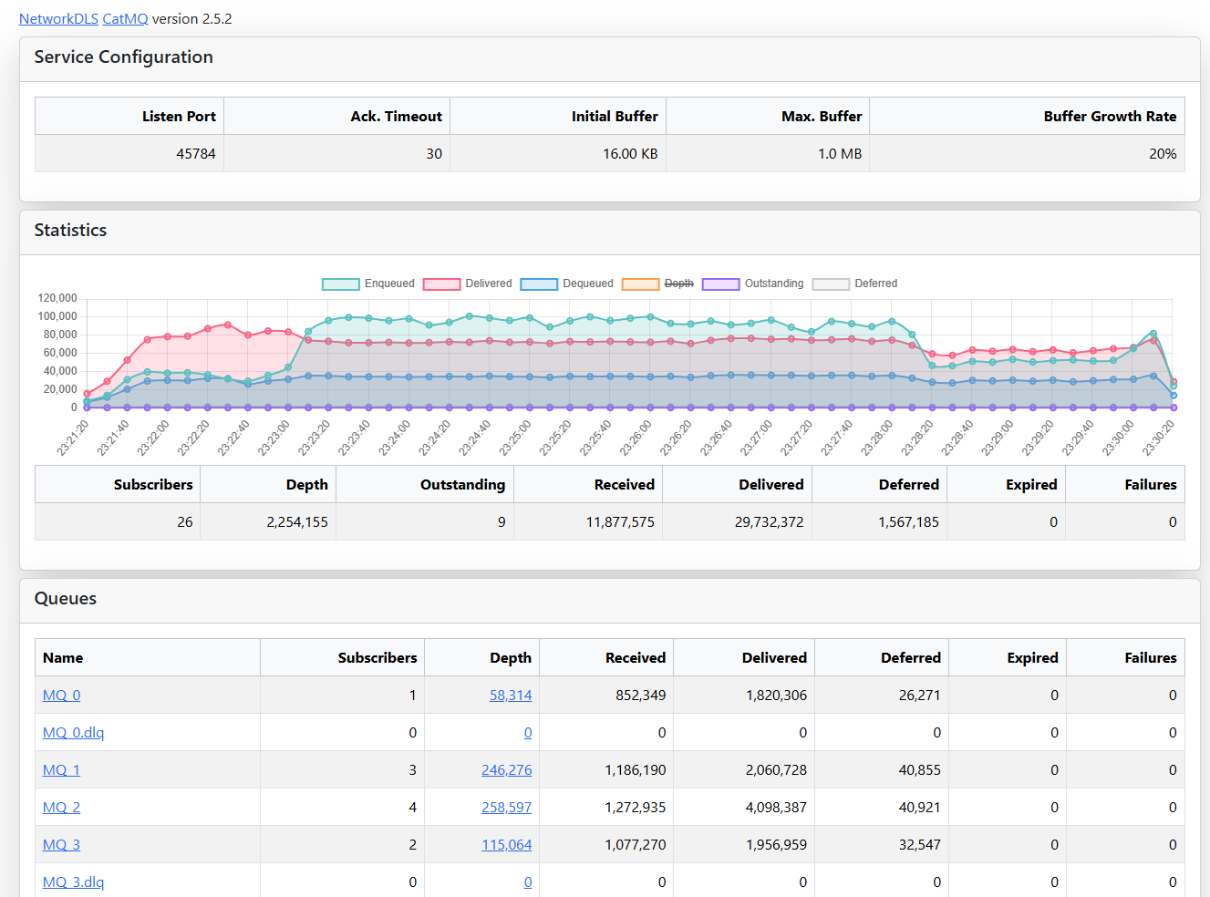This screenshot has width=1210, height=897.
Task: Click the total Delivered value 29,732,372
Action: click(x=770, y=522)
